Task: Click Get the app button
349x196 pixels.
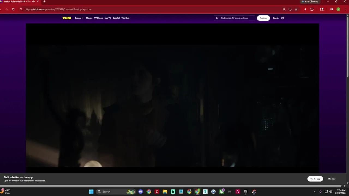Action: click(x=315, y=179)
